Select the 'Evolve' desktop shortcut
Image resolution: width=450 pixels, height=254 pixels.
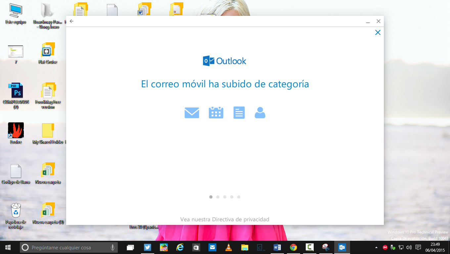(x=16, y=134)
